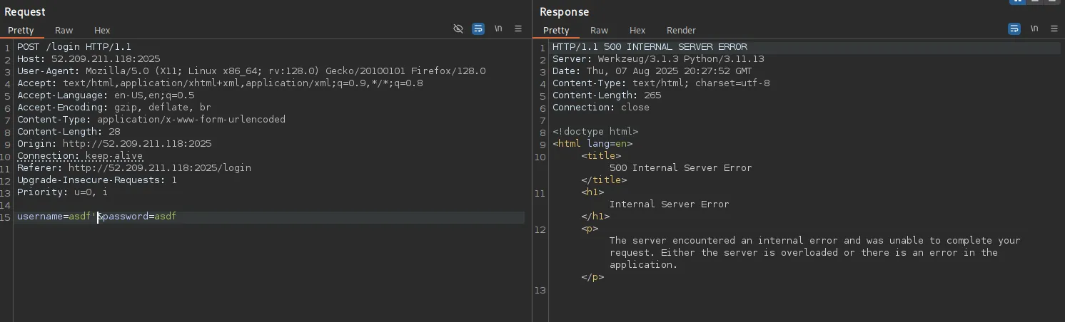Click the 'Content-Length: 265' header

tap(607, 95)
